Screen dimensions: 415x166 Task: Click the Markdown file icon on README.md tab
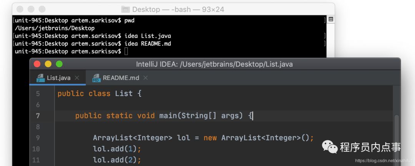tap(96, 78)
